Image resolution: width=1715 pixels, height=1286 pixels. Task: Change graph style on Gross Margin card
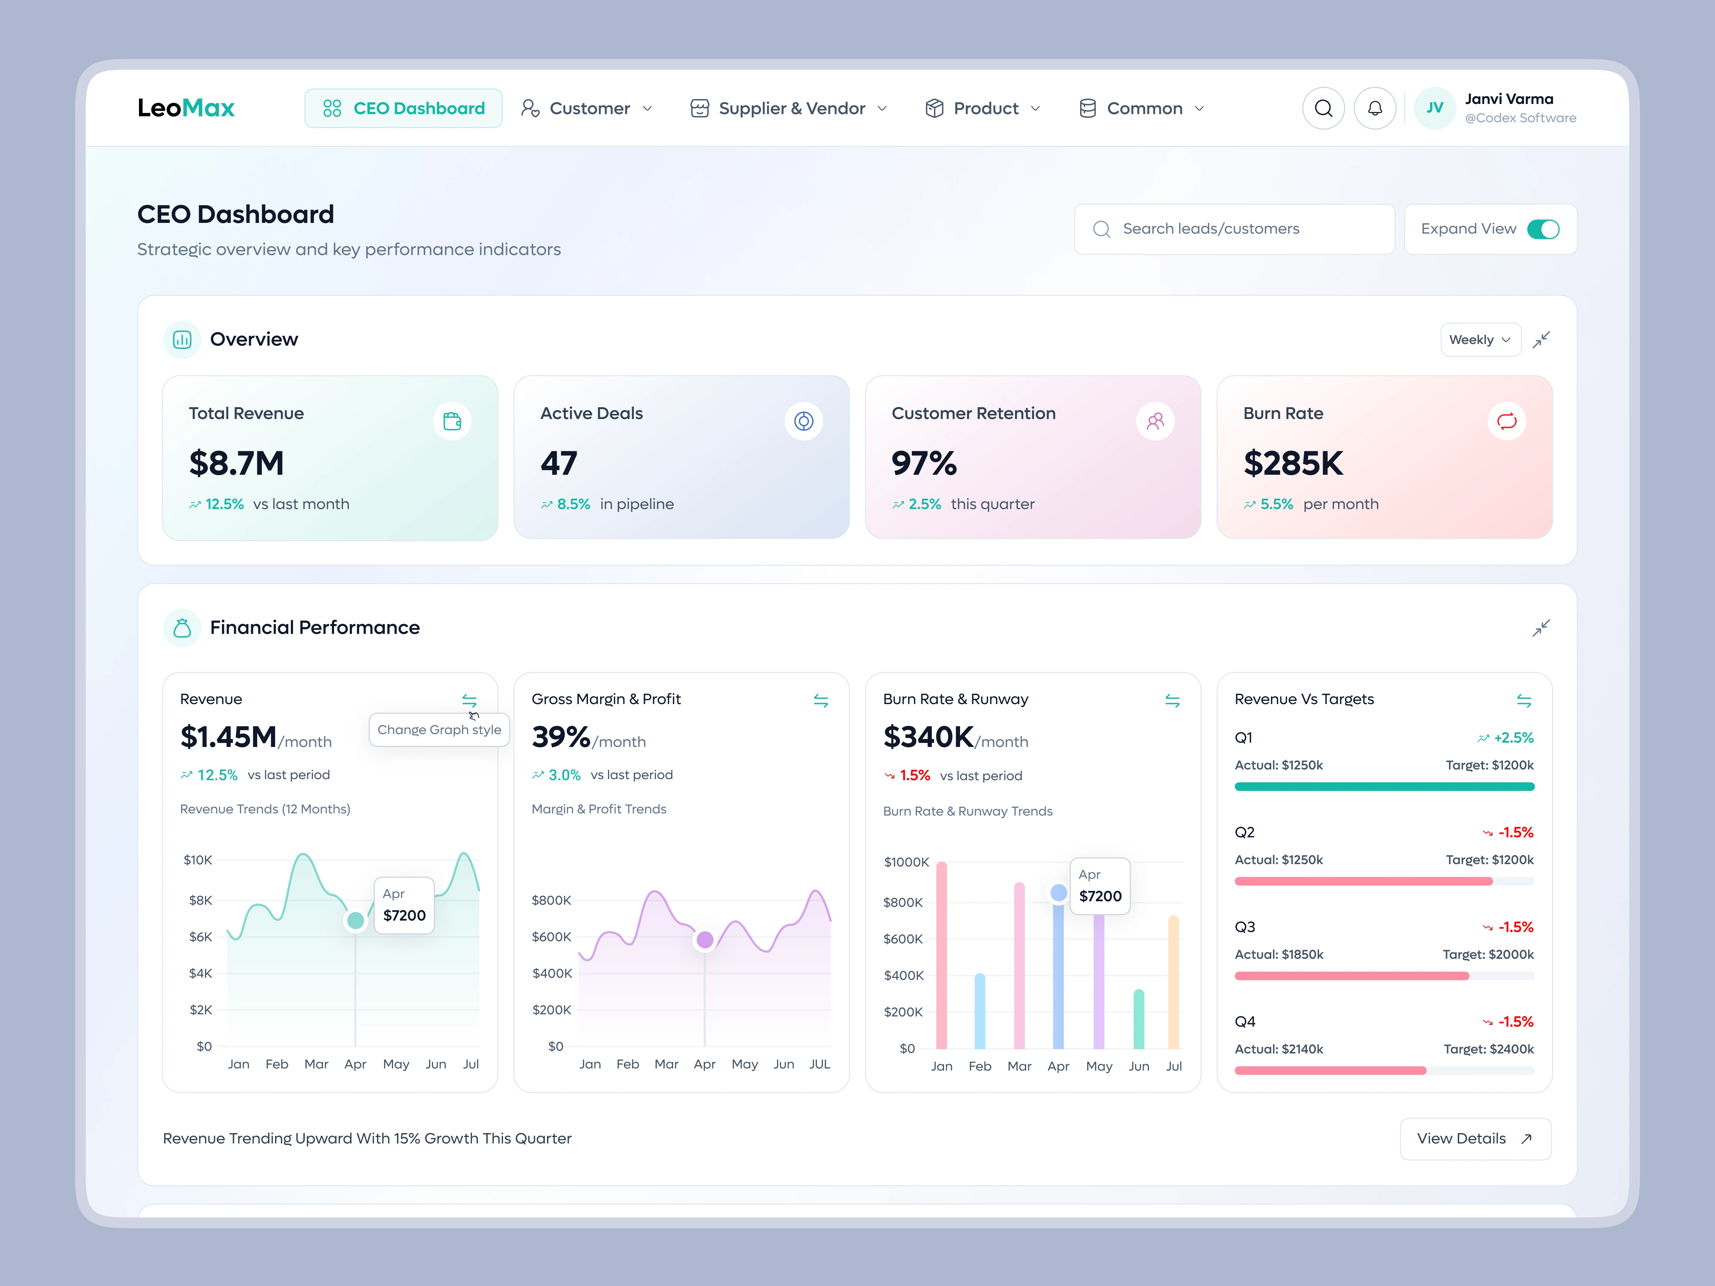(820, 701)
